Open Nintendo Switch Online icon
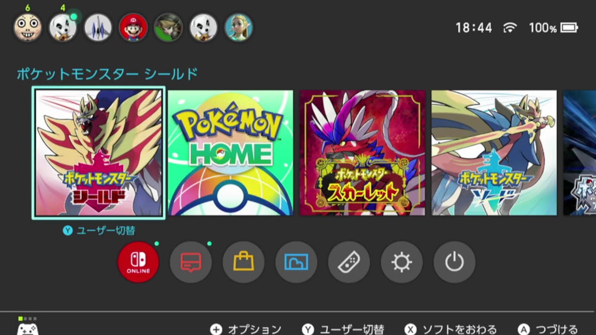The image size is (596, 335). click(138, 262)
